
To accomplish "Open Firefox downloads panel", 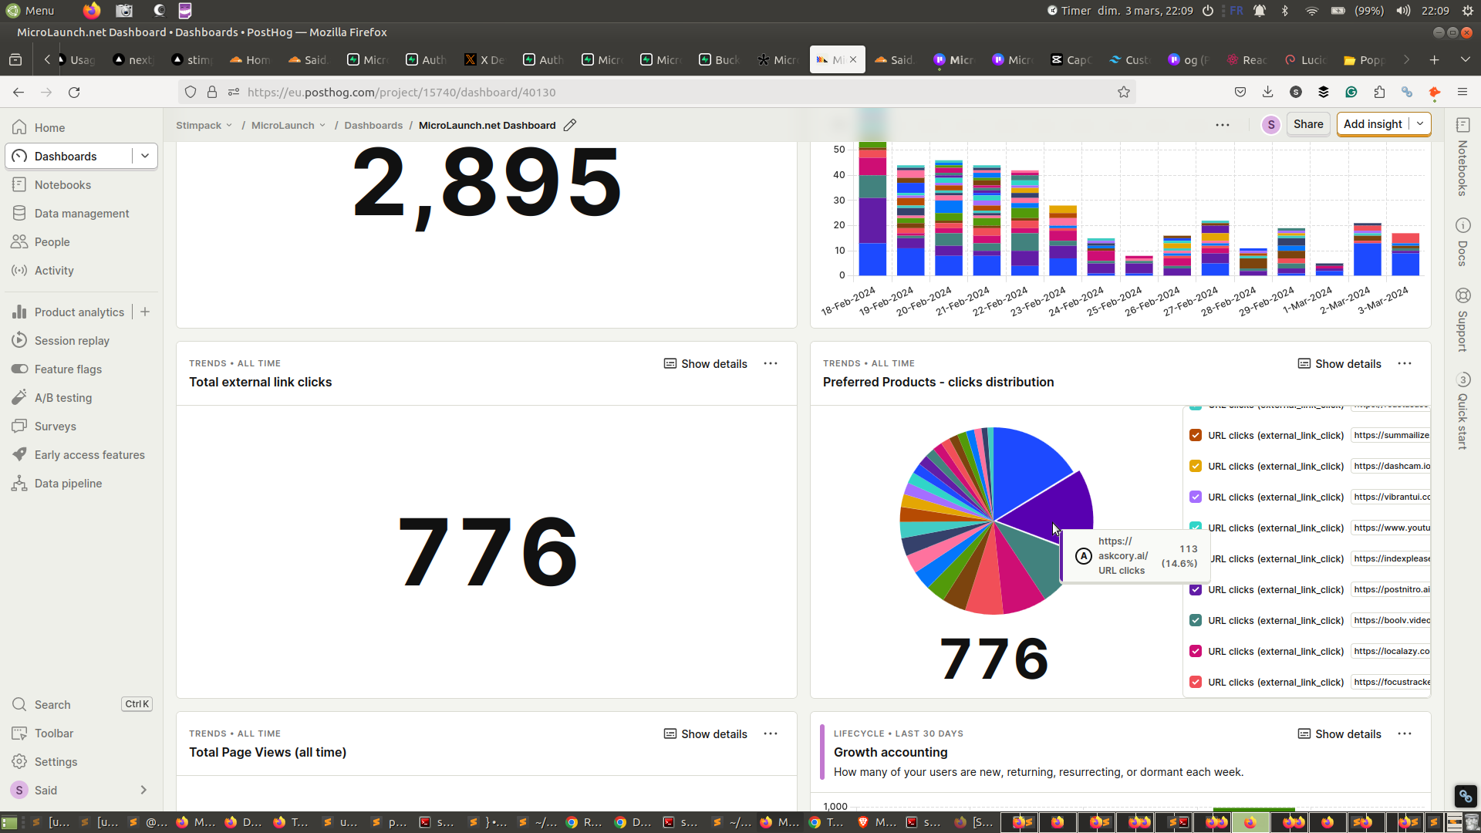I will (1267, 92).
